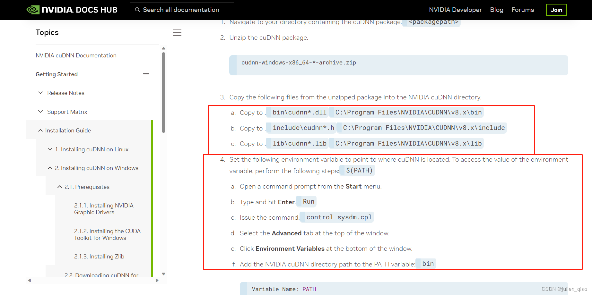Click the sidebar scroll right arrow
Image resolution: width=592 pixels, height=295 pixels.
(157, 280)
